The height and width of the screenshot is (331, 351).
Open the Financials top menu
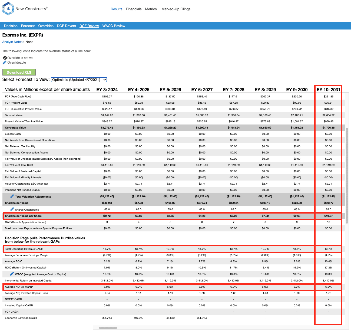[x=134, y=9]
